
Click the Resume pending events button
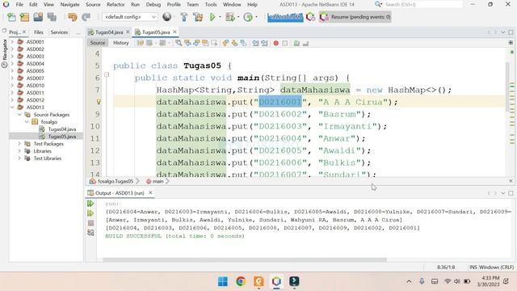pyautogui.click(x=355, y=17)
